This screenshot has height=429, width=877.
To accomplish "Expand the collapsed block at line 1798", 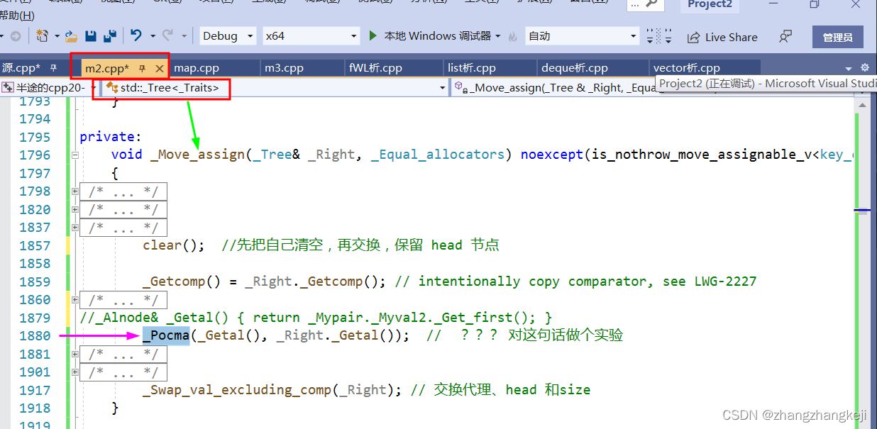I will coord(75,191).
